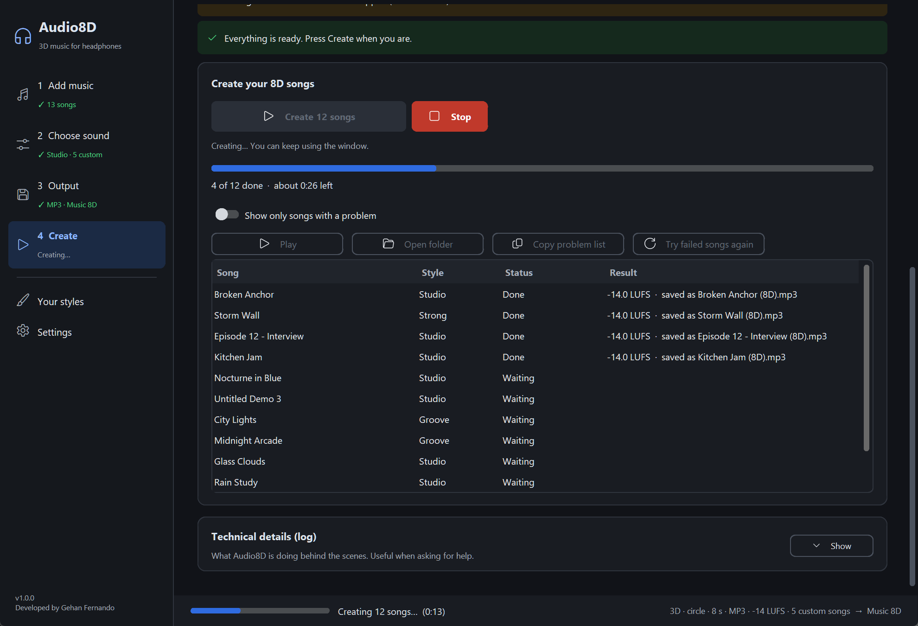
Task: Click the retry arrow icon for failed songs
Action: tap(650, 243)
